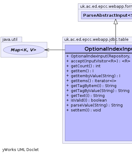Click the getItembyValue(String) method entry
This screenshot has width=132, height=155.
click(93, 76)
